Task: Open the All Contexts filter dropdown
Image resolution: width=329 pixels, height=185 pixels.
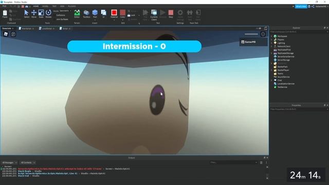Action: (28, 162)
